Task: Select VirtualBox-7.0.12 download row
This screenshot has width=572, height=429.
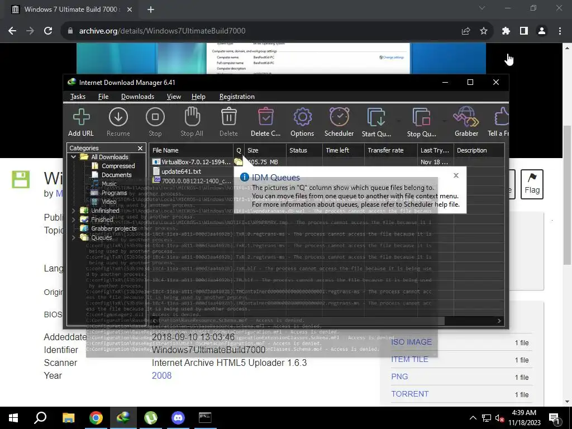Action: click(x=326, y=162)
